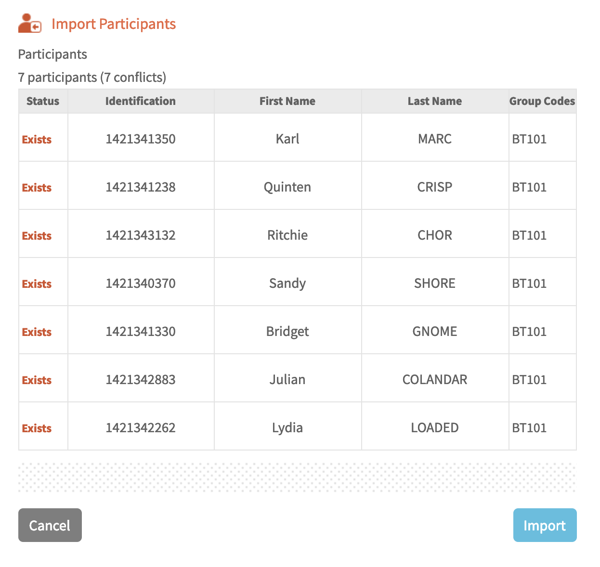Screen dimensions: 600x567
Task: Click the First Name column header
Action: [287, 101]
